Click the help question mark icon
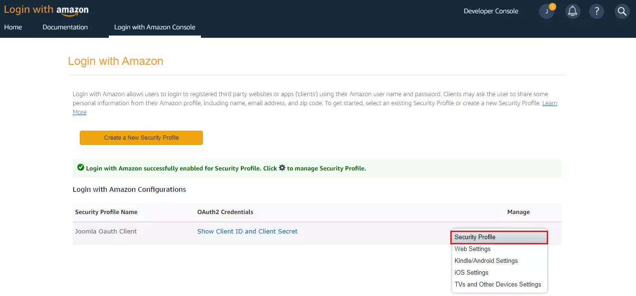Screen dimensions: 636x296 point(597,11)
